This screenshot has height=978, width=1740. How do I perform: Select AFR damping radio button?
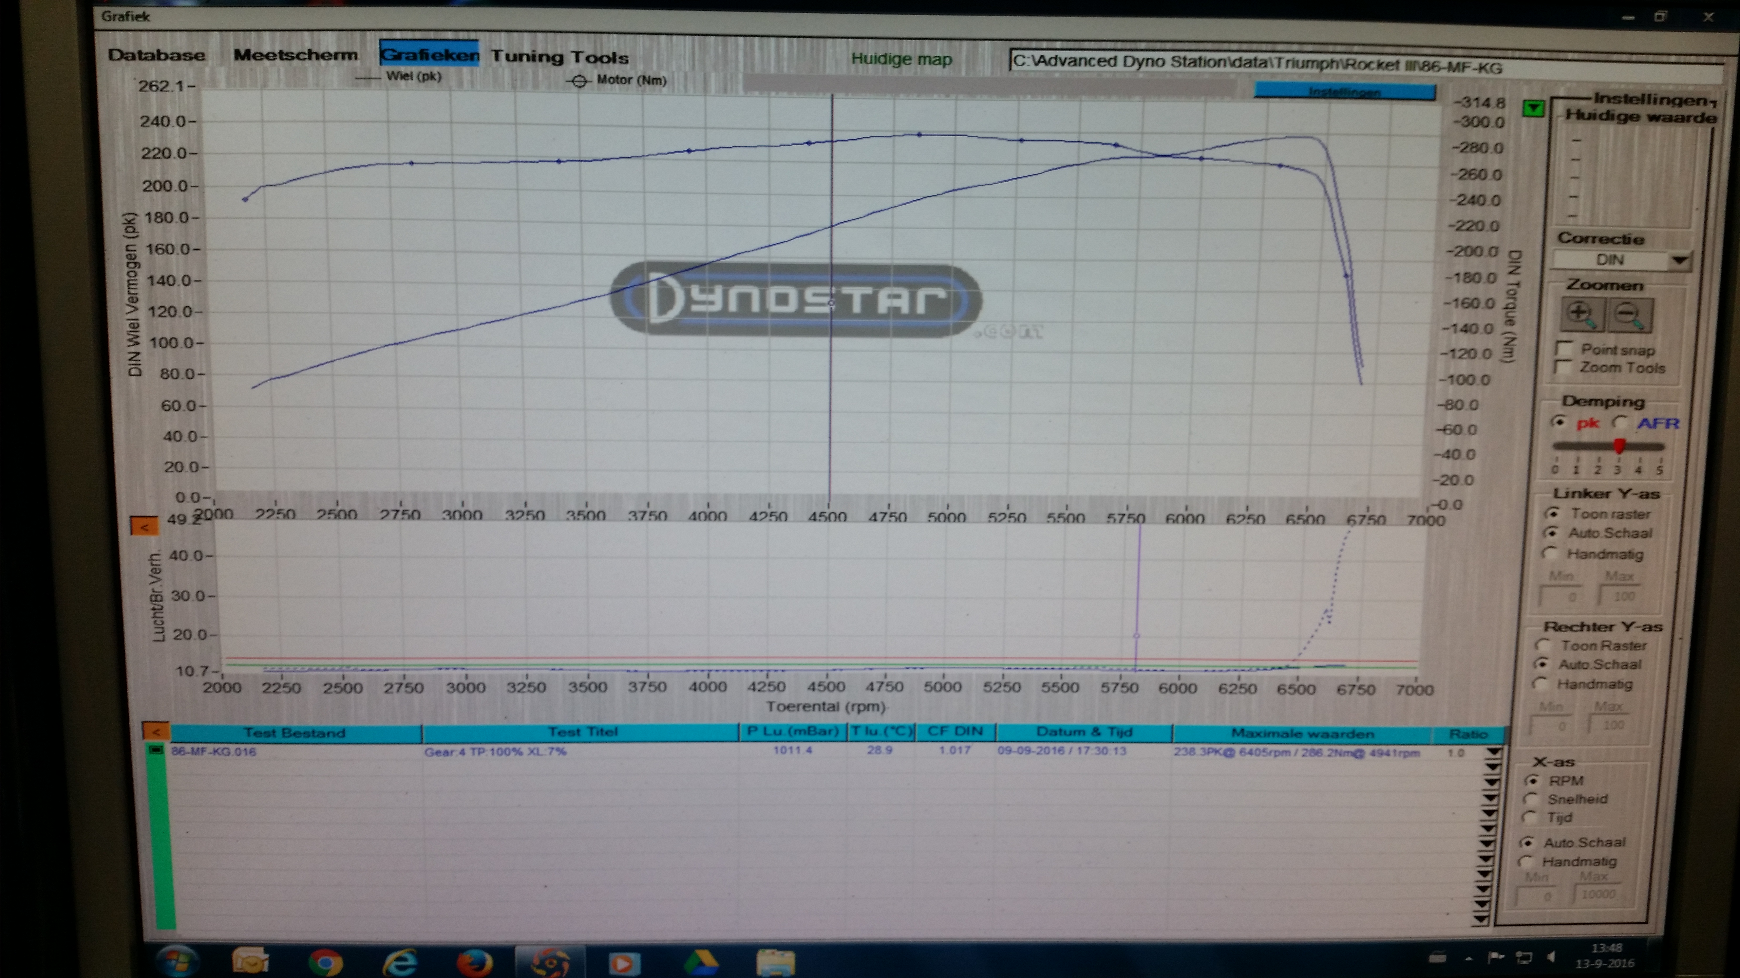[x=1620, y=423]
